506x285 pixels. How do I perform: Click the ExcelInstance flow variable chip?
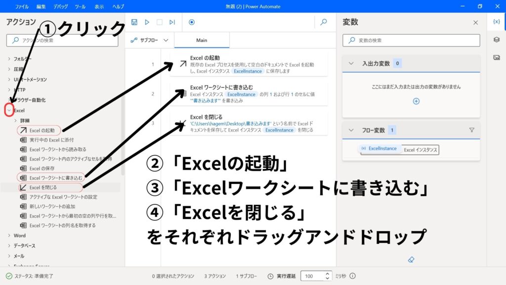pos(379,148)
